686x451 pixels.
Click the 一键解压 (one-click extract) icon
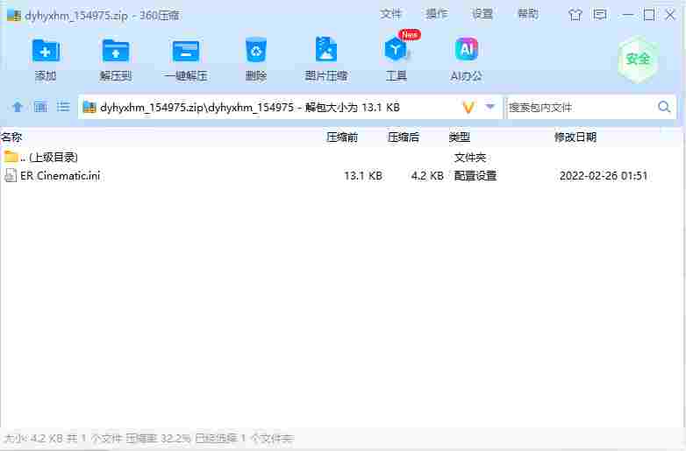click(186, 51)
